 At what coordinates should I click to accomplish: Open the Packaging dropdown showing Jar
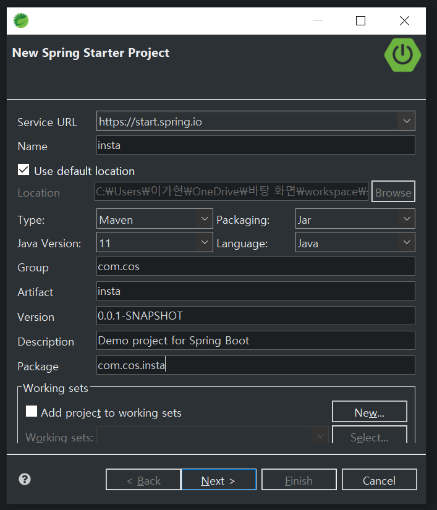pos(355,219)
